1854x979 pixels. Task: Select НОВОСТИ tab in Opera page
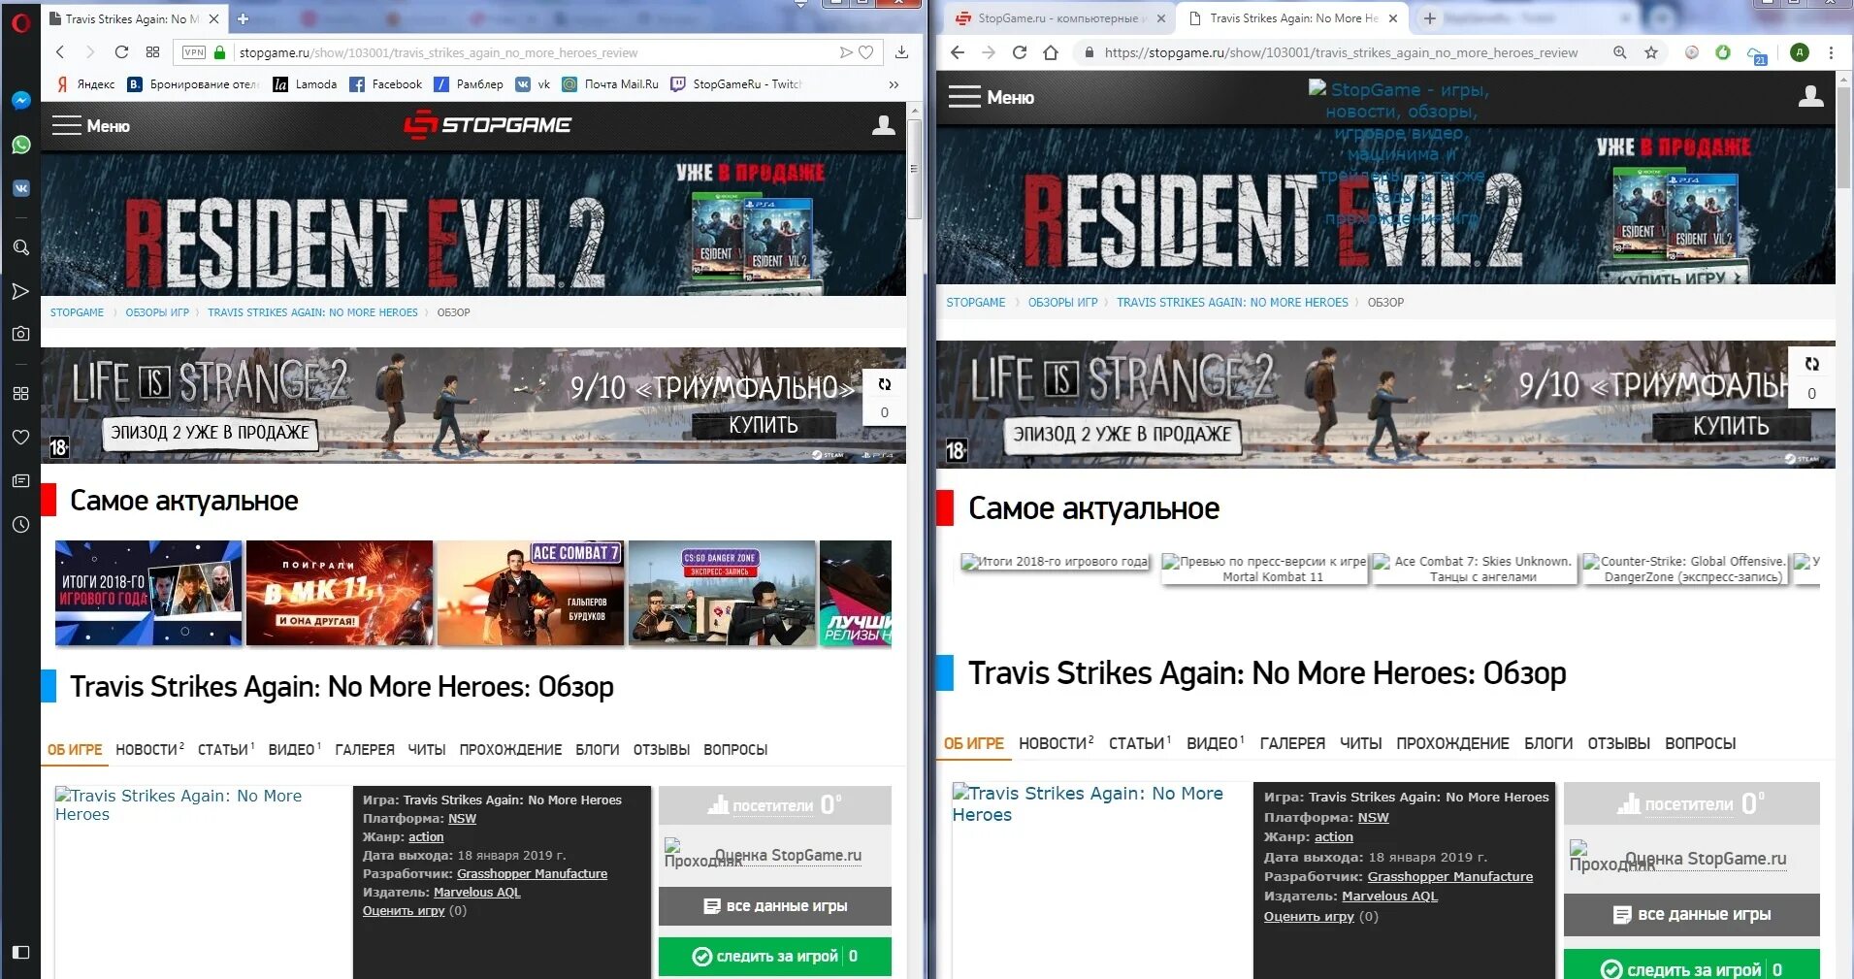(149, 749)
